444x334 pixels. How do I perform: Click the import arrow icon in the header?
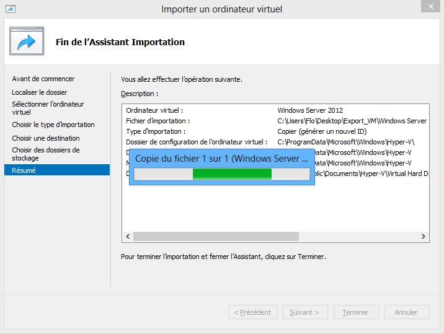tap(27, 42)
